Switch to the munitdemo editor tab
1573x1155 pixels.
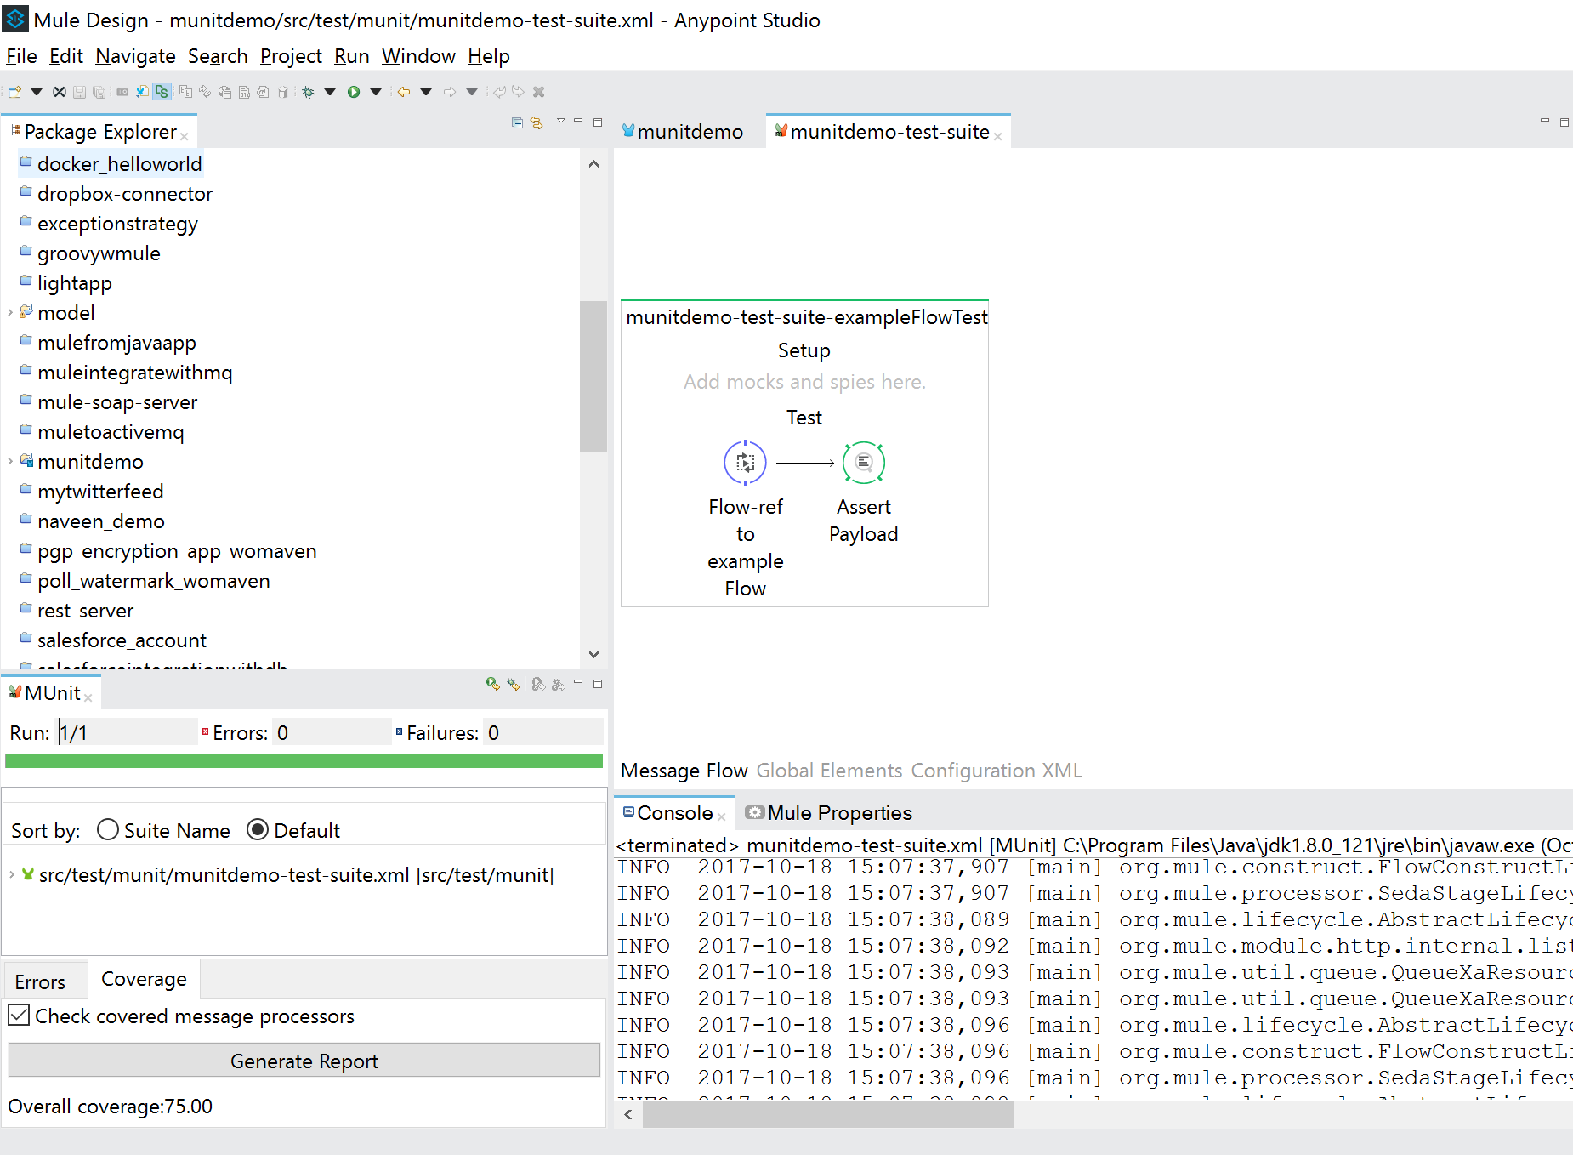pyautogui.click(x=683, y=132)
